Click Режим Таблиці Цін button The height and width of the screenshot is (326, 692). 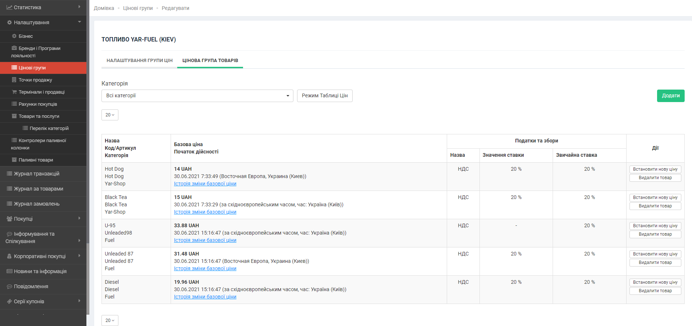point(324,96)
